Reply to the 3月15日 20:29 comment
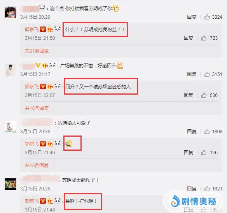Screen dimensions: 227x213 [x=192, y=17]
